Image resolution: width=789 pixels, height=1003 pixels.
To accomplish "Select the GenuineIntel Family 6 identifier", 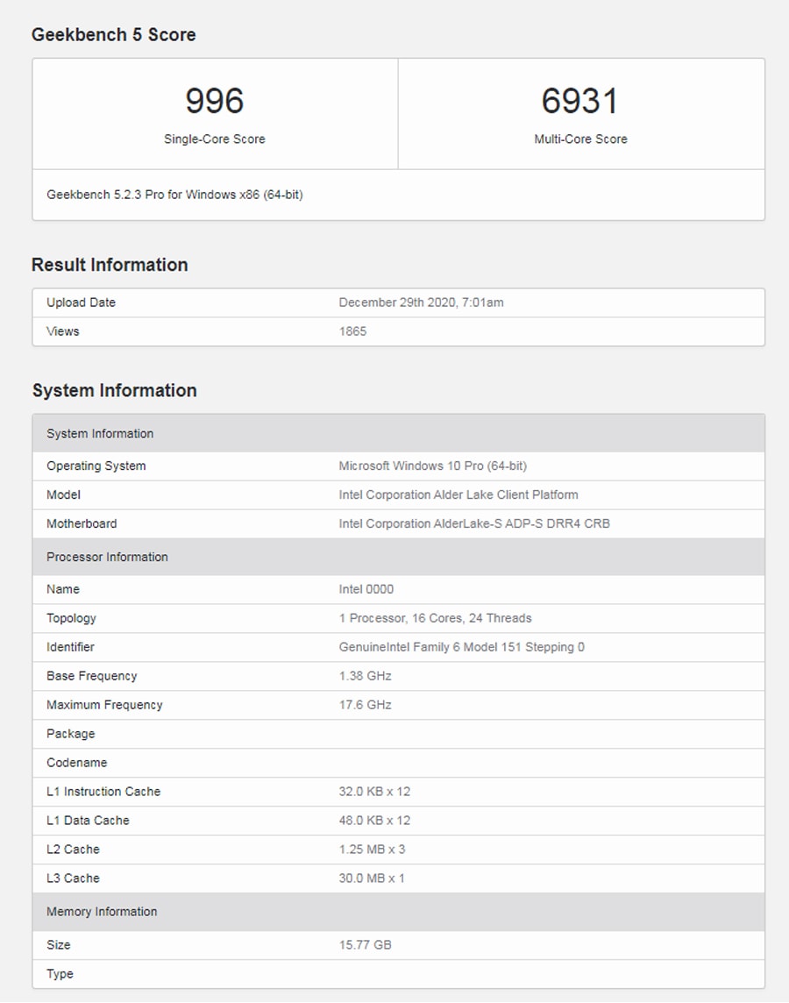I will pyautogui.click(x=461, y=647).
